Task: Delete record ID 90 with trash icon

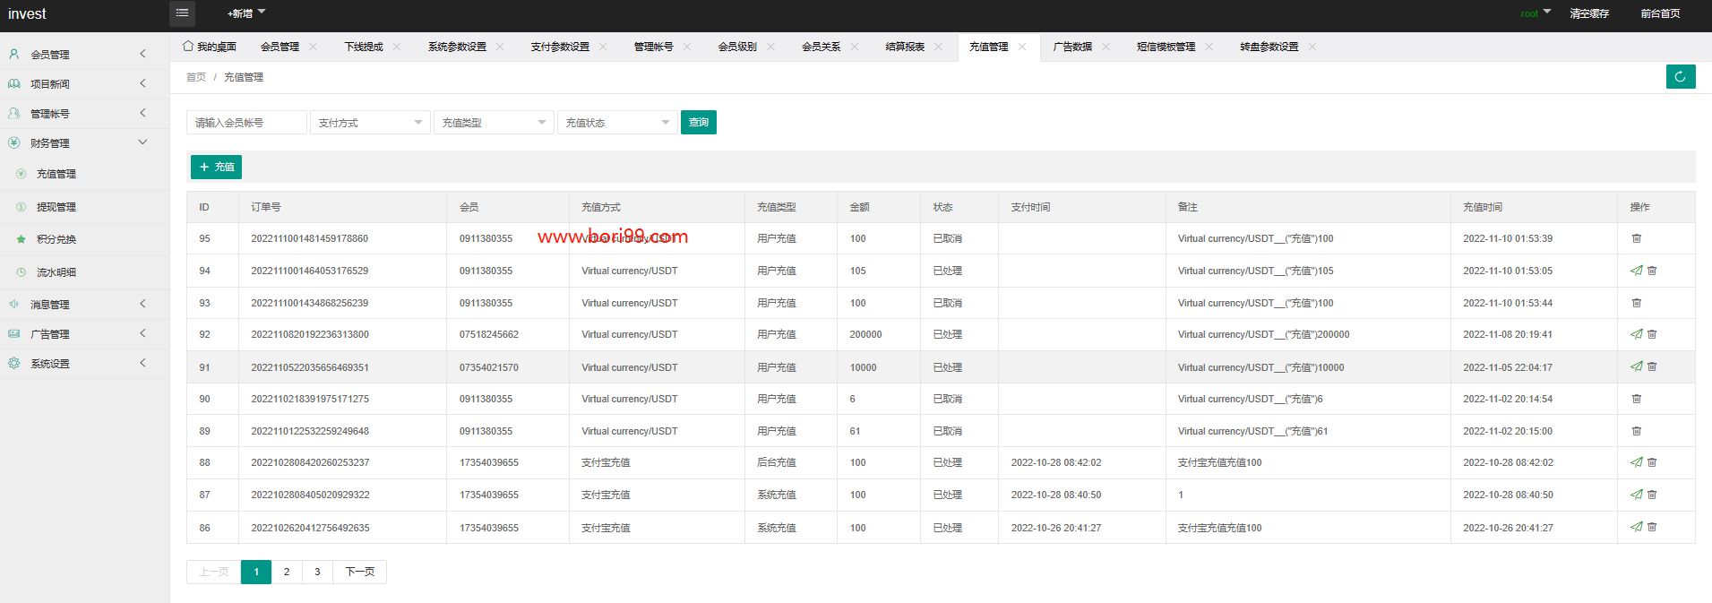Action: pyautogui.click(x=1636, y=399)
